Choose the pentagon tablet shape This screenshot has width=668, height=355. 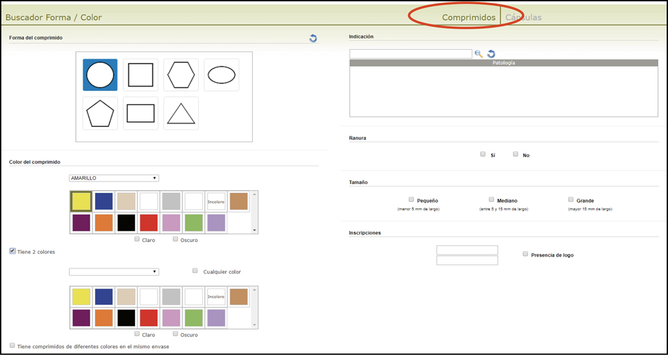coord(100,114)
